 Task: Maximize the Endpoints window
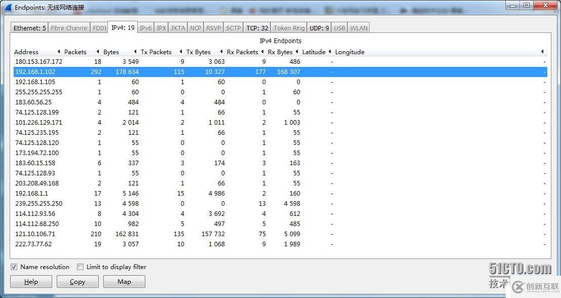click(526, 6)
